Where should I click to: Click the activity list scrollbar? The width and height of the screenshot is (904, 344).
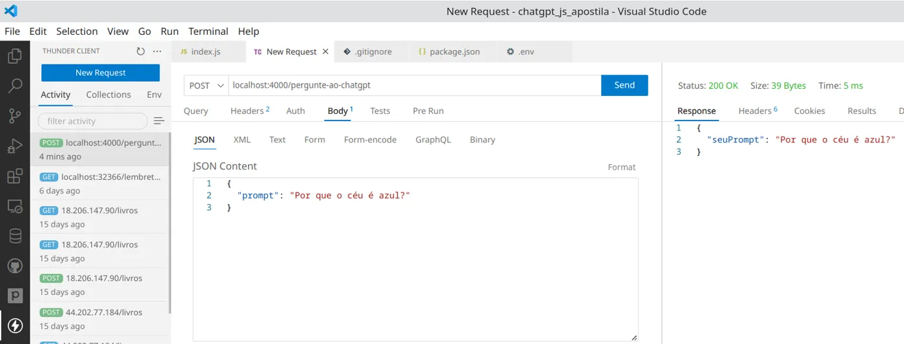169,224
